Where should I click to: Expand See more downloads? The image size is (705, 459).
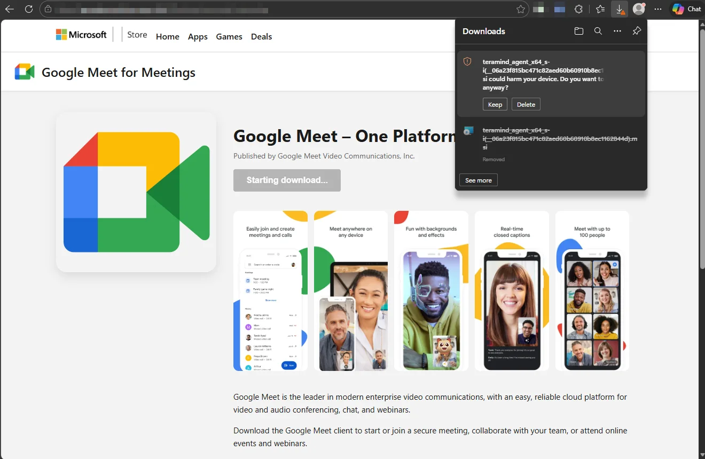(x=477, y=180)
